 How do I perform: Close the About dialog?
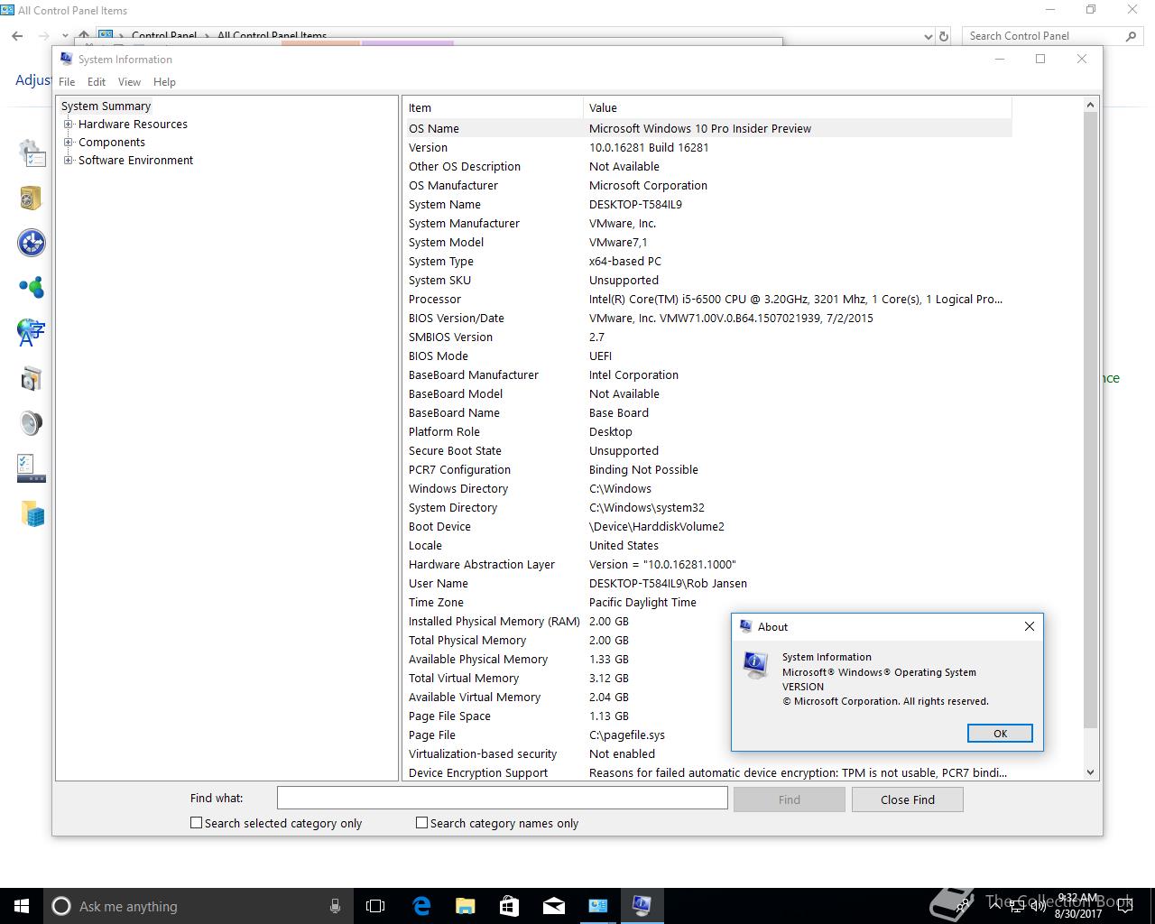click(x=1030, y=626)
